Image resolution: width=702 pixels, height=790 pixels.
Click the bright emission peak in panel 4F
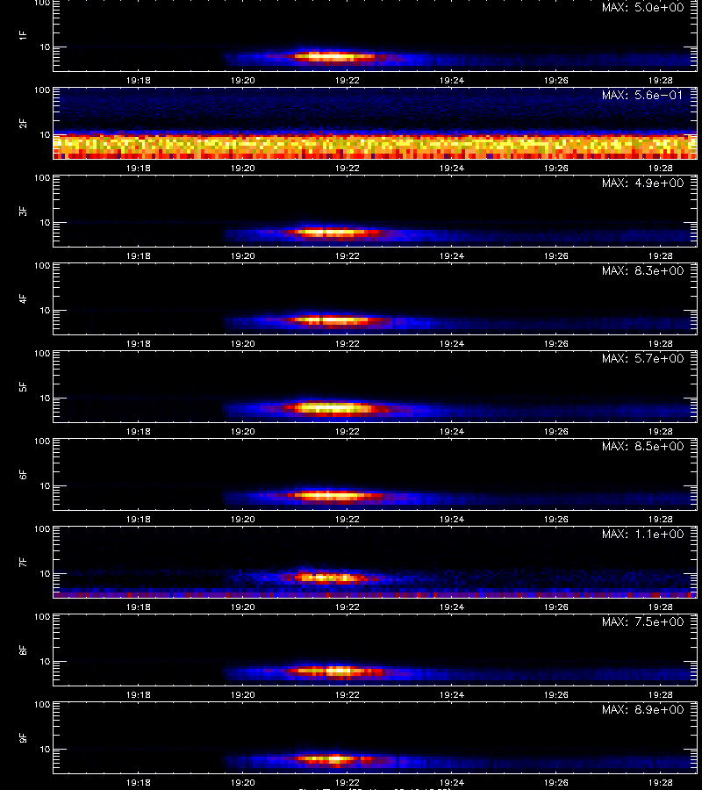click(x=335, y=320)
